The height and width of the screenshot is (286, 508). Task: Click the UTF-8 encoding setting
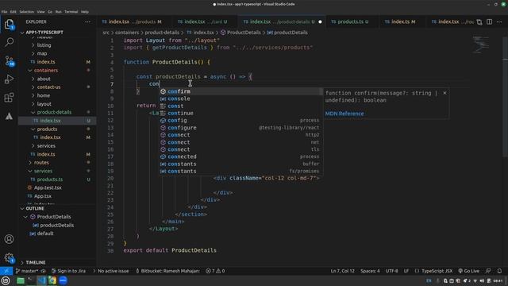point(391,271)
